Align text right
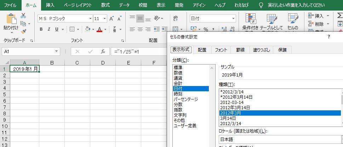This screenshot has height=147, width=343. [x=148, y=29]
